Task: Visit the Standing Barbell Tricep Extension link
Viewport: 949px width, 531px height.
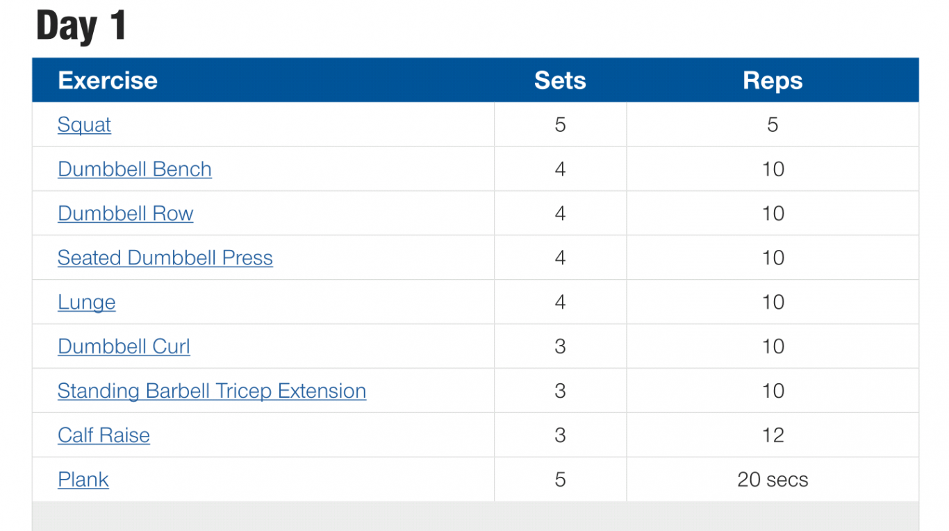Action: (212, 391)
